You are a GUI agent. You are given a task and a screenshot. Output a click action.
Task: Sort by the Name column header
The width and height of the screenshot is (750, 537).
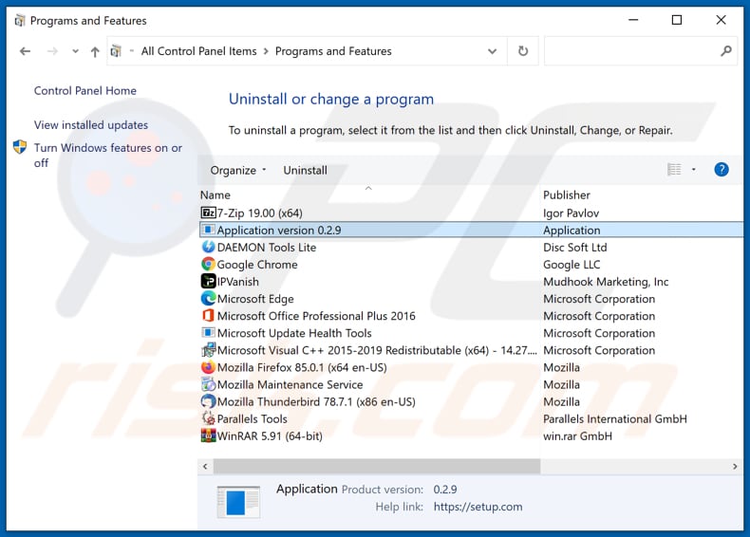coord(216,195)
